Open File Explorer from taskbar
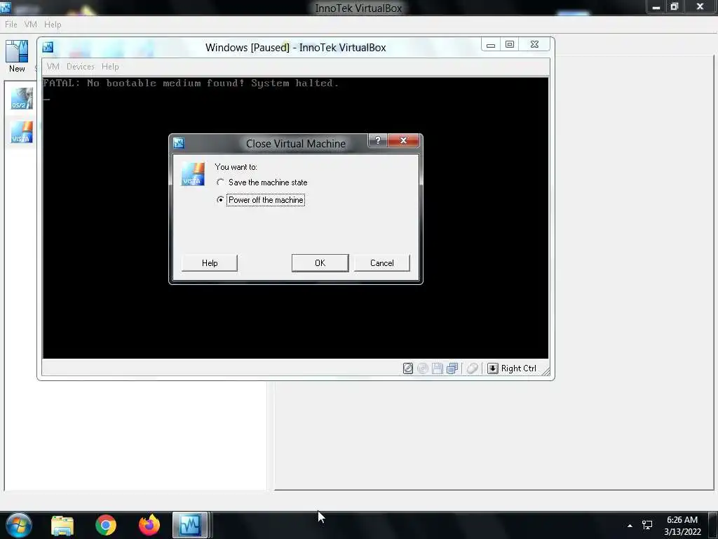Image resolution: width=718 pixels, height=539 pixels. [62, 525]
